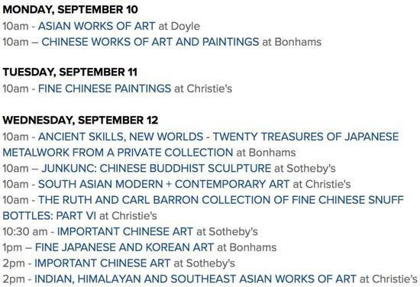The height and width of the screenshot is (287, 420).
Task: Follow Fine Japanese and Korean Art link
Action: click(x=124, y=247)
